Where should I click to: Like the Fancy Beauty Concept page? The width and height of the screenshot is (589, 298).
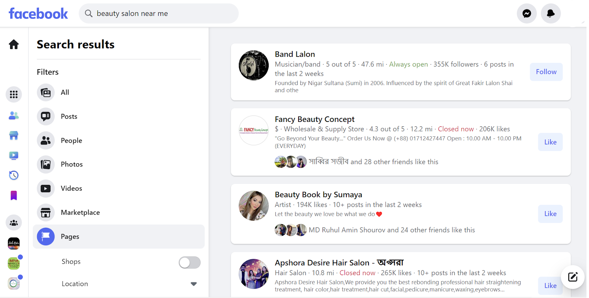click(x=550, y=142)
